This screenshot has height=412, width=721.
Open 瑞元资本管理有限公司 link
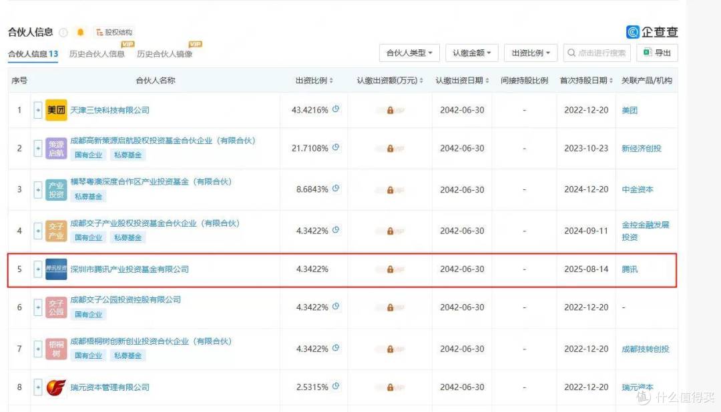tap(110, 387)
